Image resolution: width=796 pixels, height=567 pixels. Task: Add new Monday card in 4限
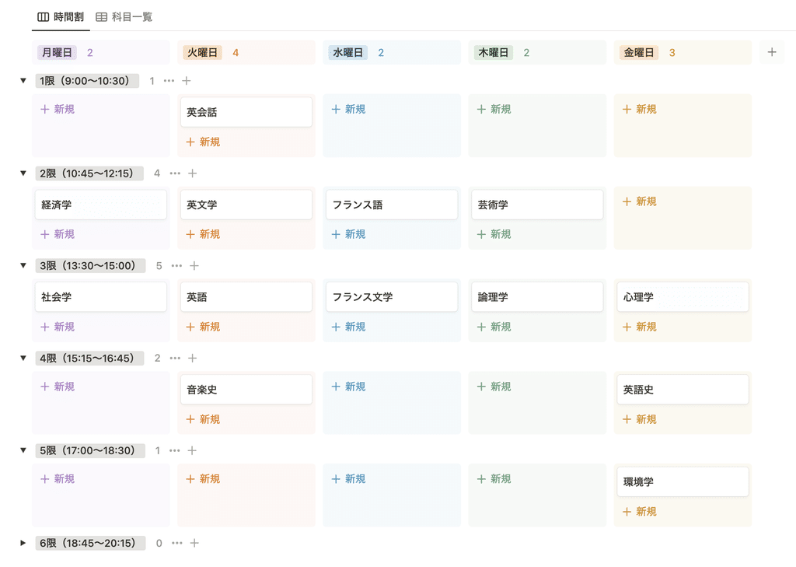coord(58,387)
